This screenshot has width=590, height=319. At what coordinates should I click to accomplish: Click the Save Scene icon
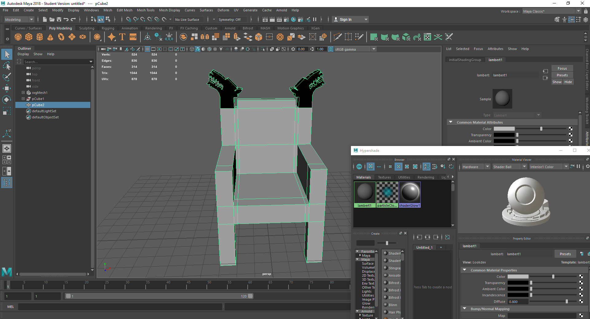pos(59,19)
